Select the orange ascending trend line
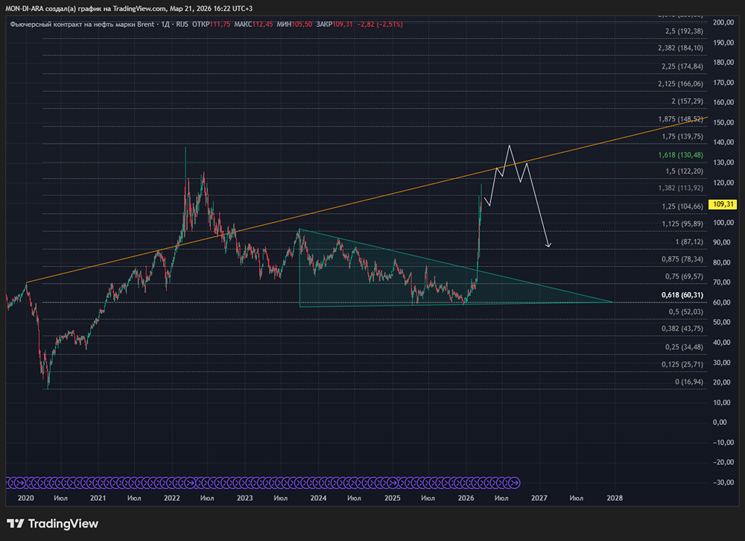 (x=367, y=200)
